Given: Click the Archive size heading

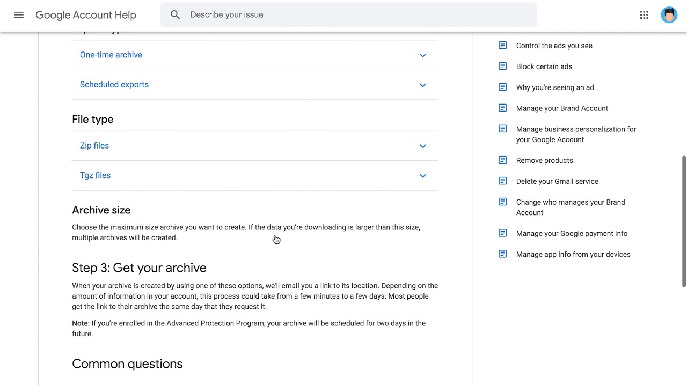Looking at the screenshot, I should [101, 210].
